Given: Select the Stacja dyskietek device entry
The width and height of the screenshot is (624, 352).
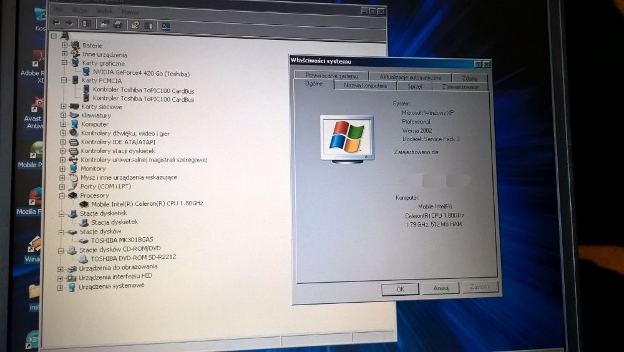Looking at the screenshot, I should [115, 222].
